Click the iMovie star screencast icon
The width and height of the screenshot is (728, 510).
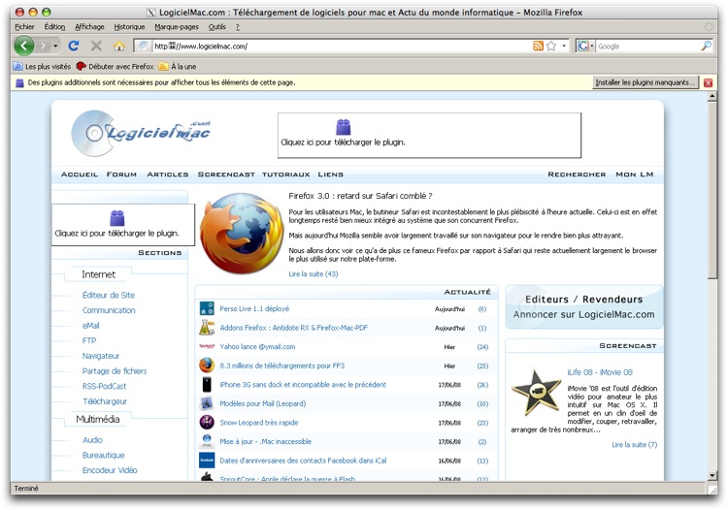coord(536,393)
